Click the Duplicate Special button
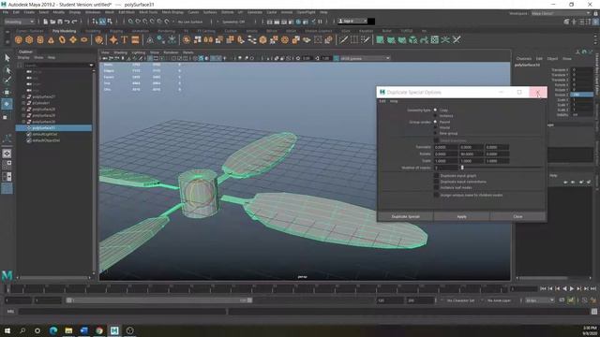Viewport: 600px width, 337px height. 405,216
